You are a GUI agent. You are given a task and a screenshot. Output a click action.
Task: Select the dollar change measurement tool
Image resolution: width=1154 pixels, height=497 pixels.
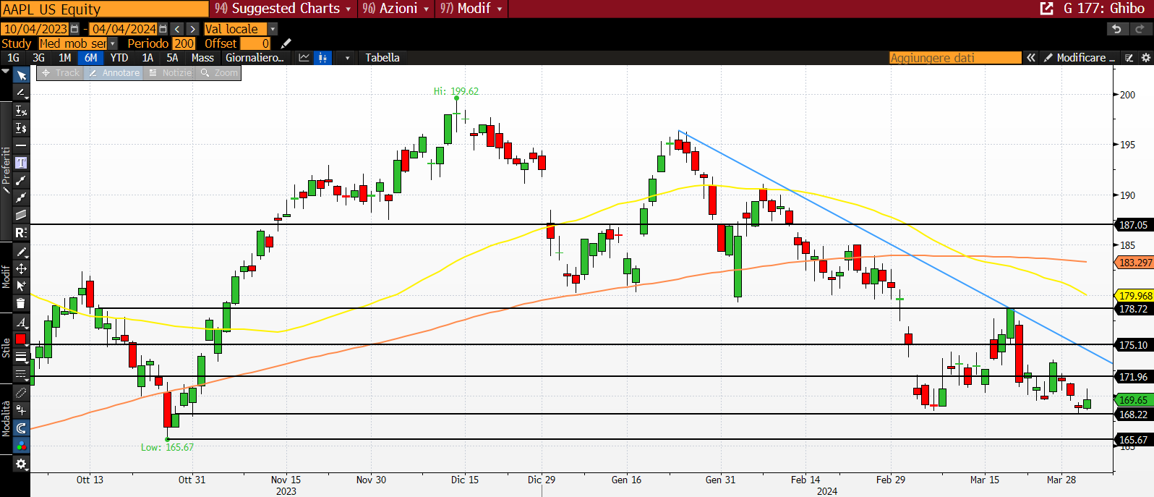(21, 128)
